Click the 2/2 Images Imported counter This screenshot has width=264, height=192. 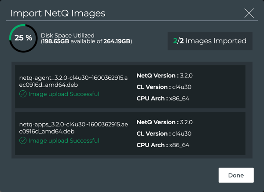pyautogui.click(x=209, y=41)
